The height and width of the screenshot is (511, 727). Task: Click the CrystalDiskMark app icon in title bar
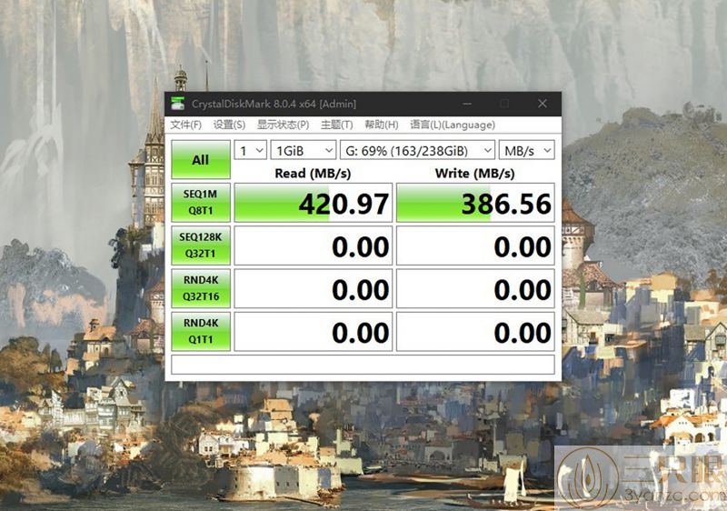[x=177, y=104]
